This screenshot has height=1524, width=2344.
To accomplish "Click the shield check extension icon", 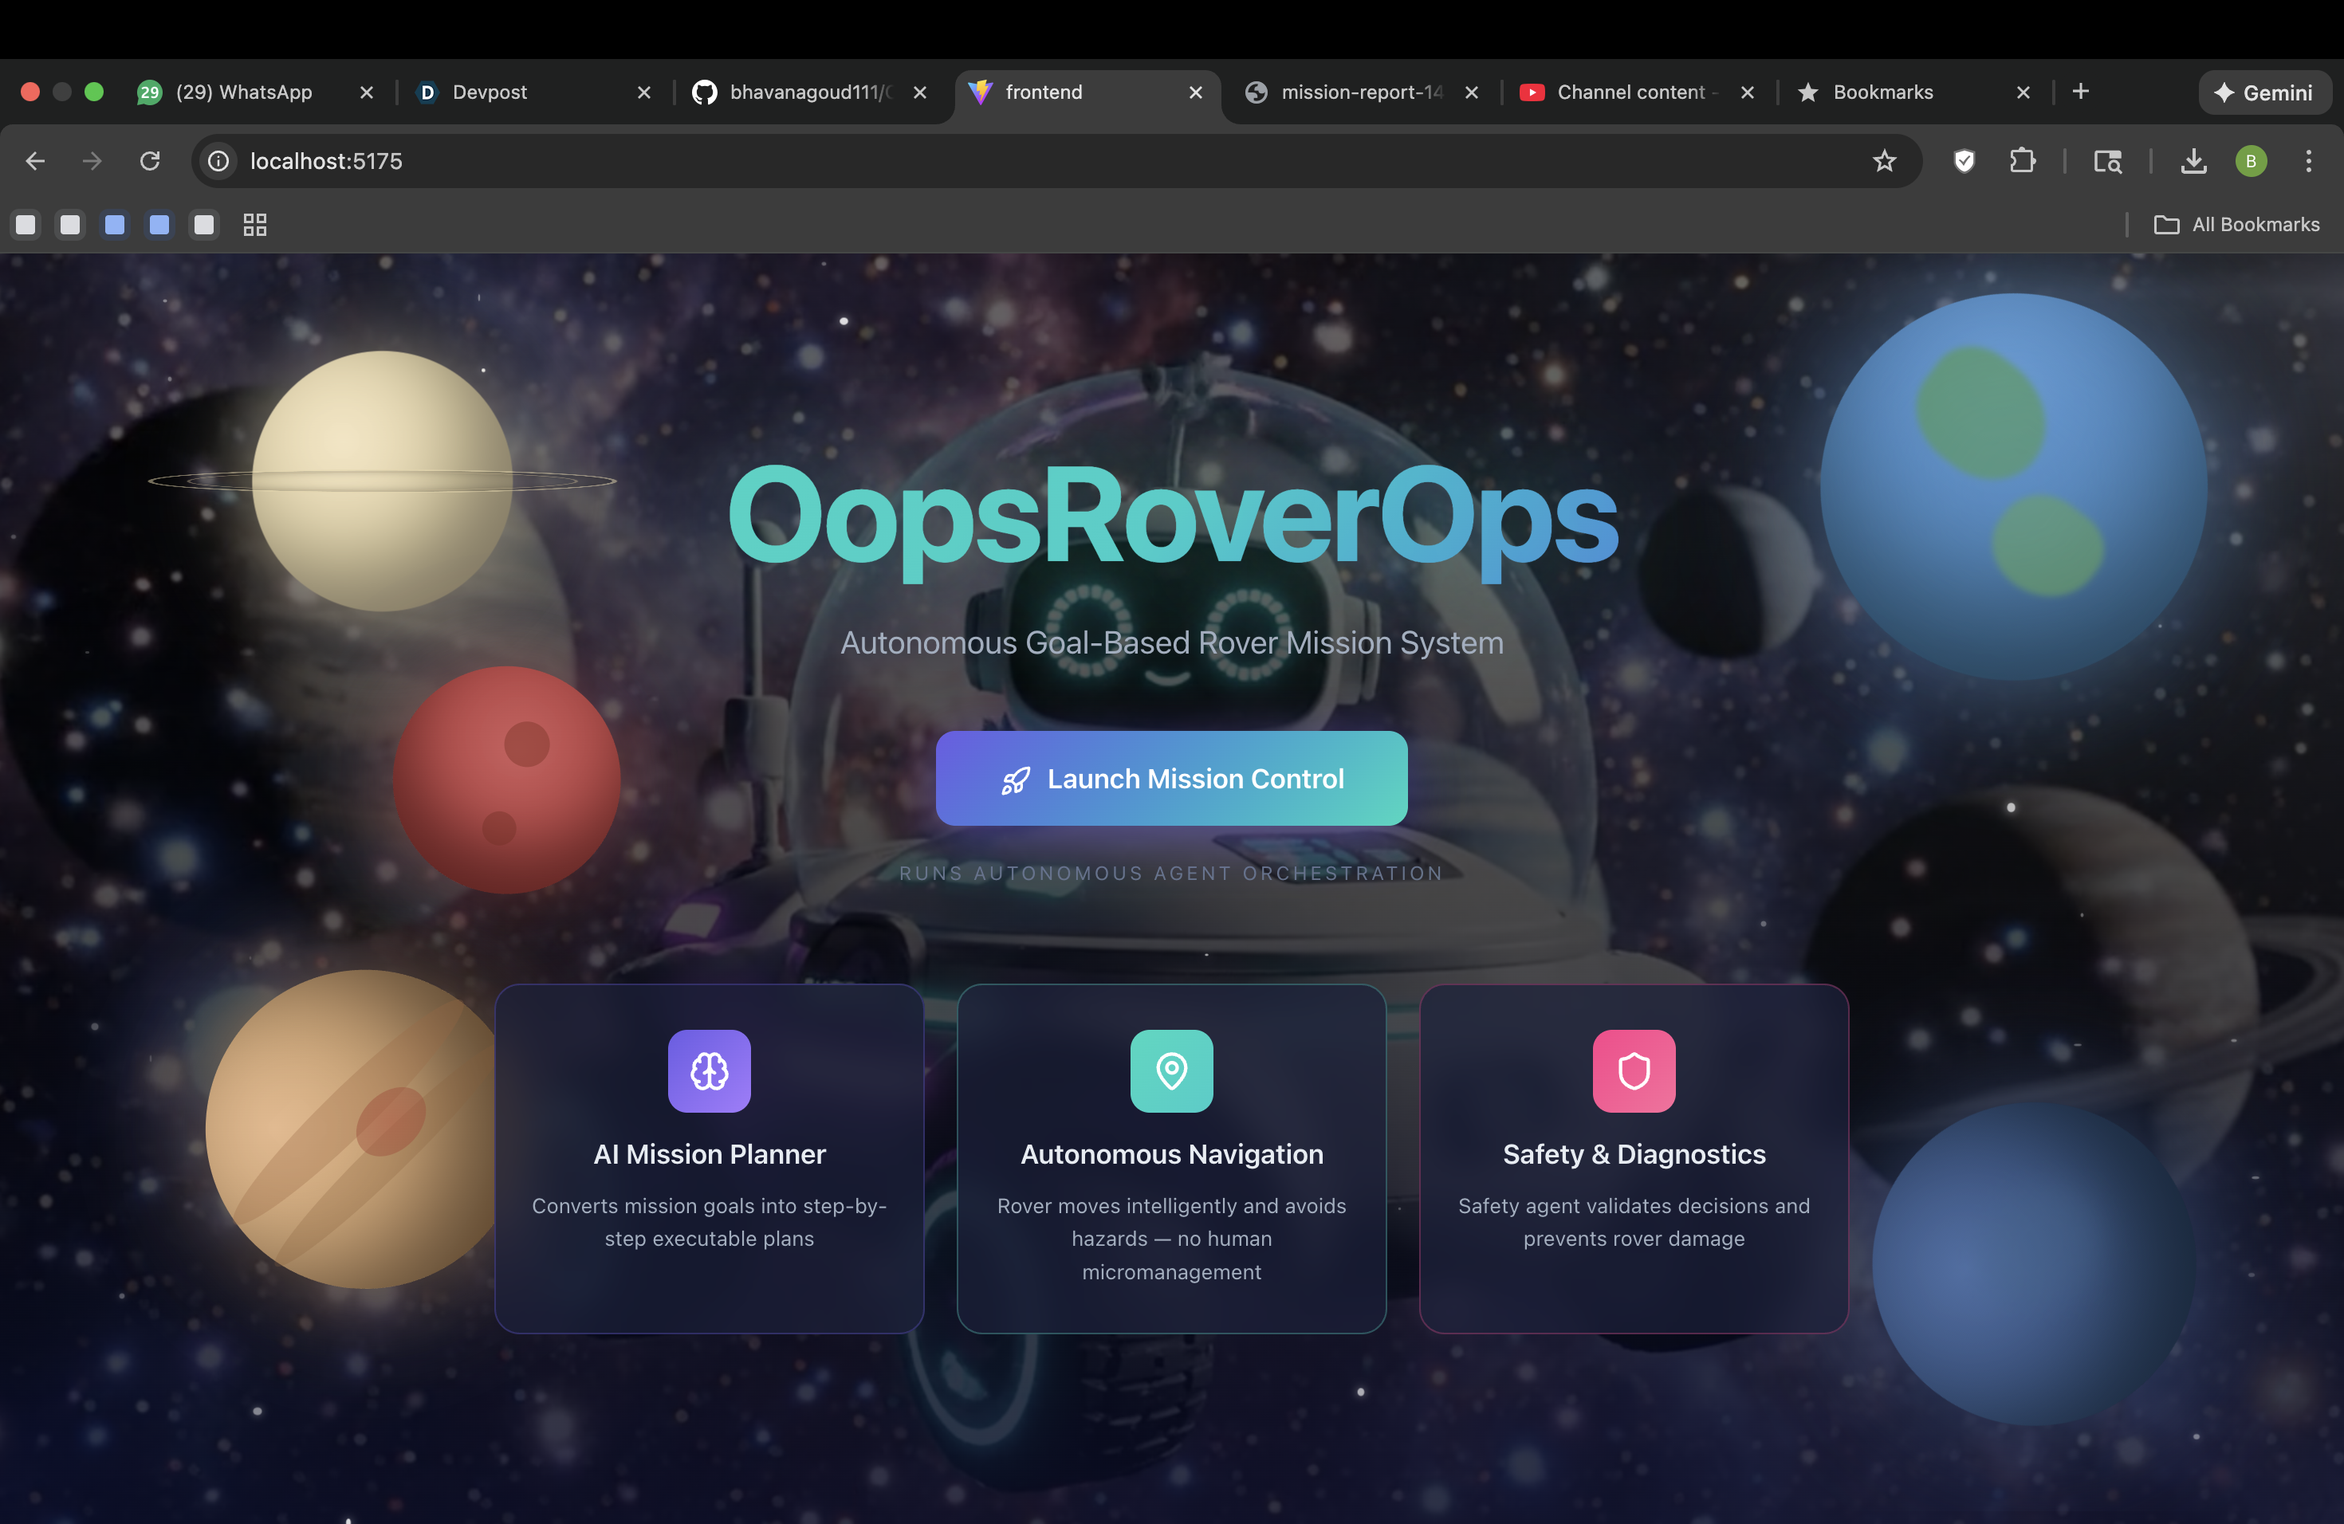I will (x=1964, y=160).
